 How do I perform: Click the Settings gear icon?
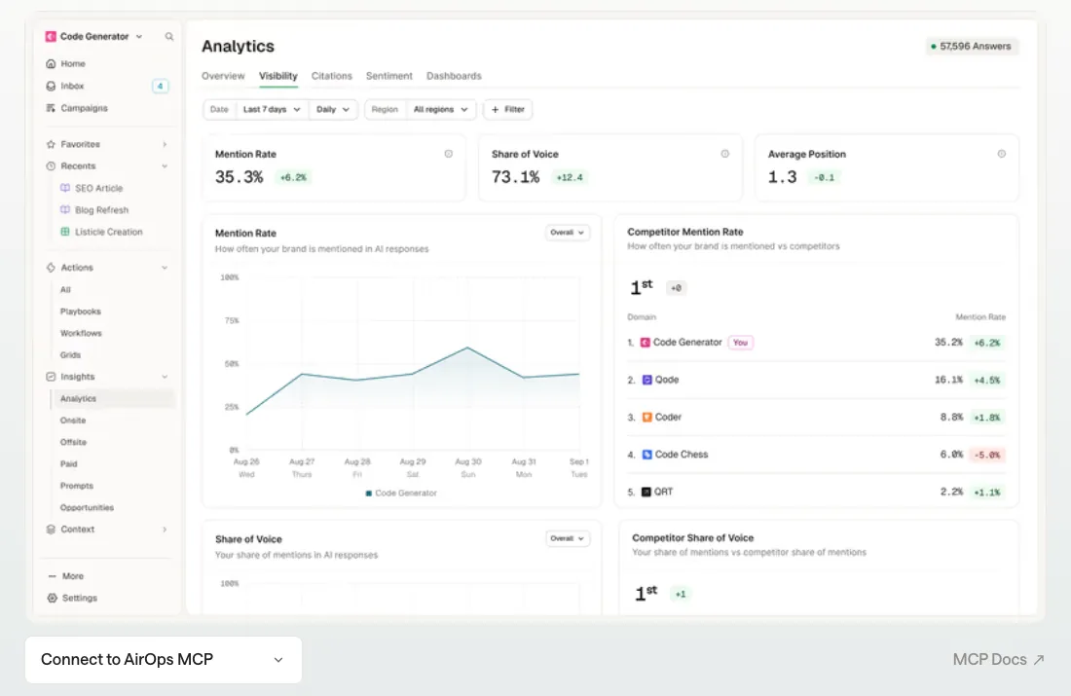click(52, 598)
